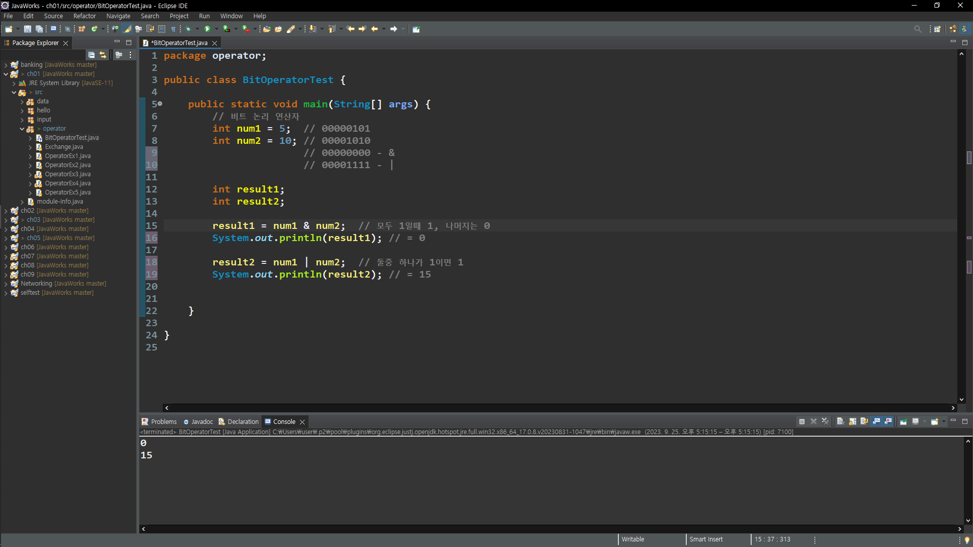
Task: Click Collapse All in Package Explorer
Action: (x=91, y=55)
